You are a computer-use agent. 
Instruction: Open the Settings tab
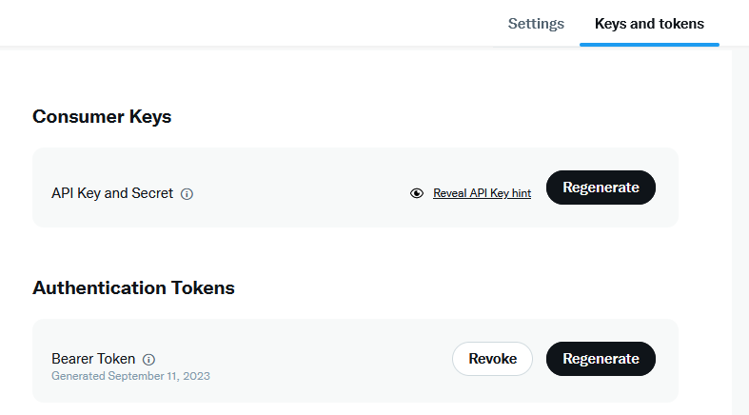pyautogui.click(x=536, y=24)
